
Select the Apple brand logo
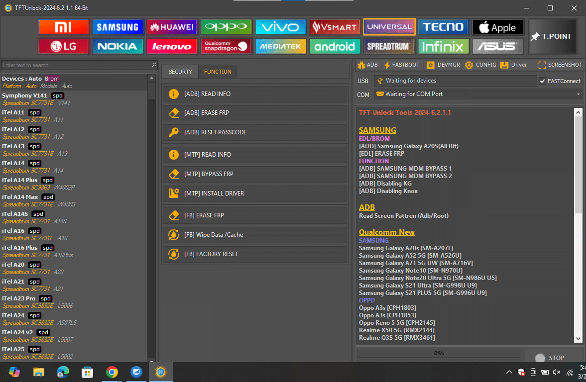click(x=497, y=26)
